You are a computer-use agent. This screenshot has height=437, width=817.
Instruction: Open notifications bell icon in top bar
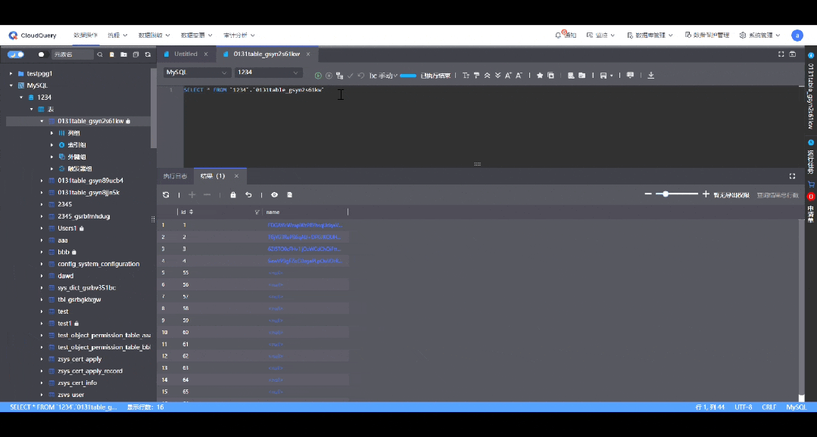tap(559, 35)
